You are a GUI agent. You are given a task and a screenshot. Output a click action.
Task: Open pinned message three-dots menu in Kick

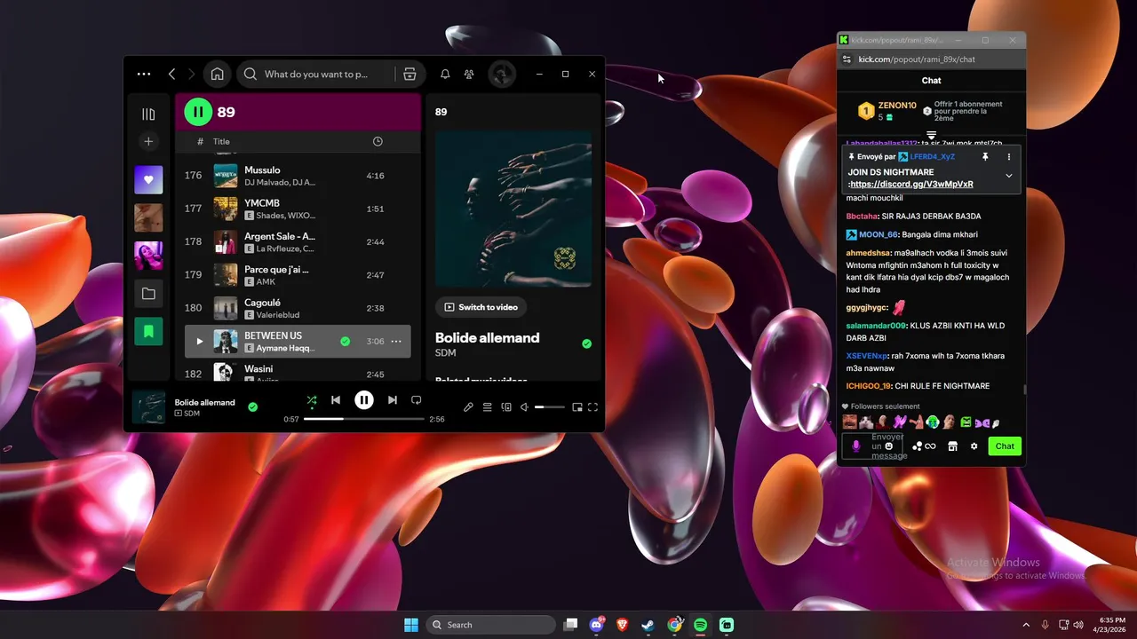point(1008,156)
